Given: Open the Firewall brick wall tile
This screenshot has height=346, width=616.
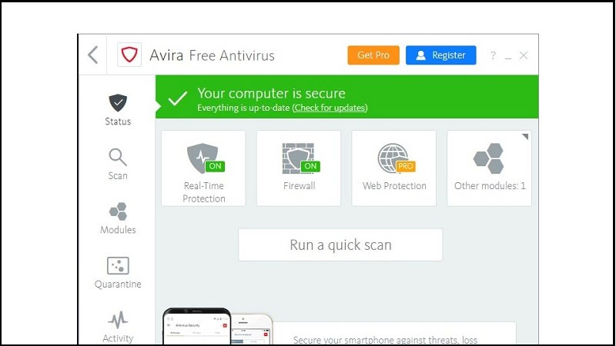Looking at the screenshot, I should [299, 168].
